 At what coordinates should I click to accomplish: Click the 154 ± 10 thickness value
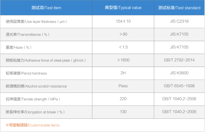[x=123, y=21]
